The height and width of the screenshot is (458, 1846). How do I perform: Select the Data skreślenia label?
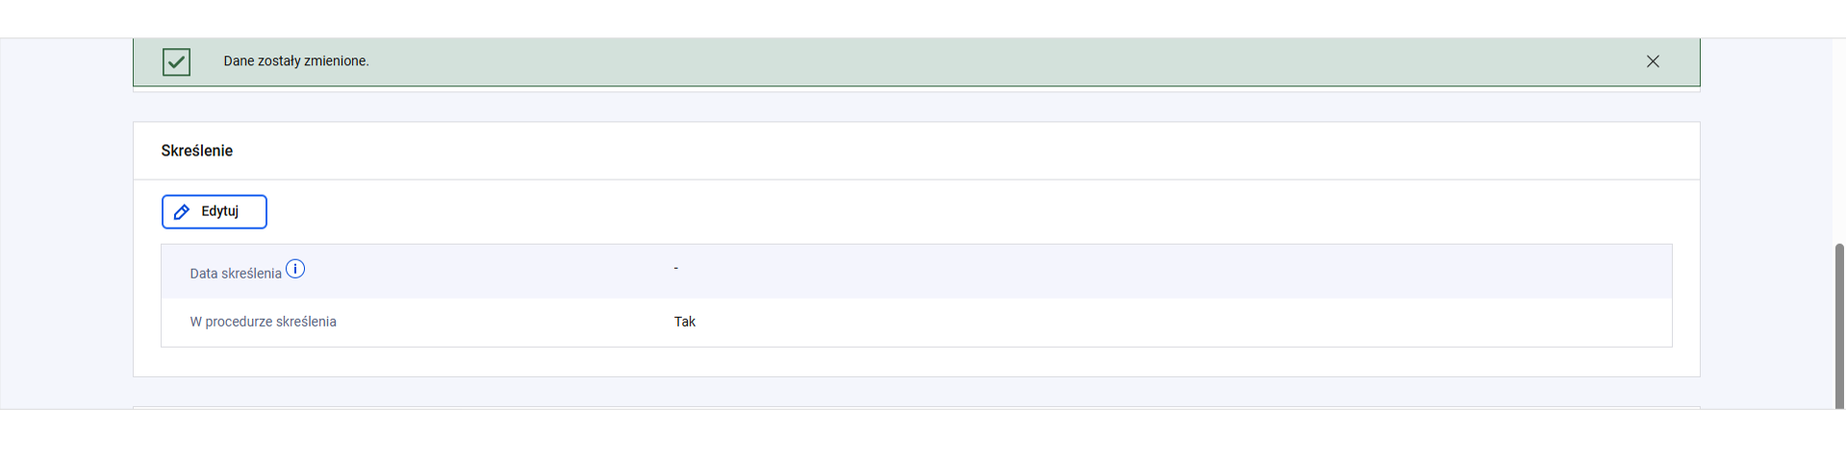pyautogui.click(x=236, y=274)
